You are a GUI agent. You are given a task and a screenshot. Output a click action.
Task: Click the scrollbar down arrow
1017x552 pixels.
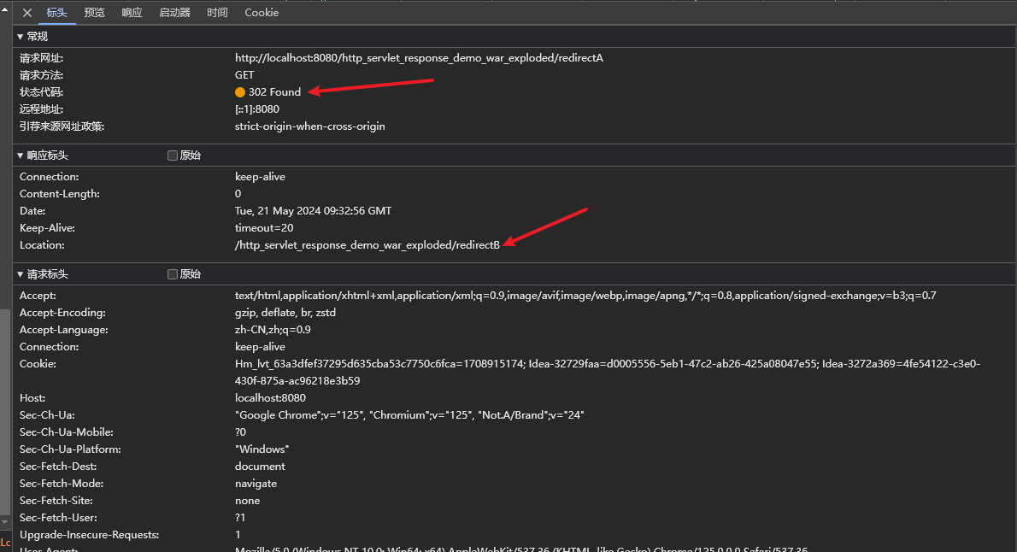tap(5, 521)
